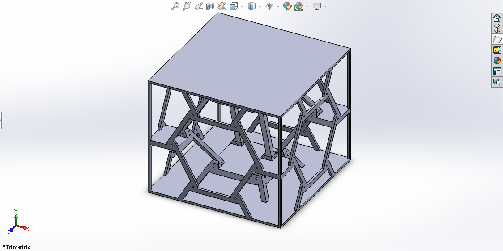
Task: Click the blue Z axis of the triad
Action: coord(11,230)
